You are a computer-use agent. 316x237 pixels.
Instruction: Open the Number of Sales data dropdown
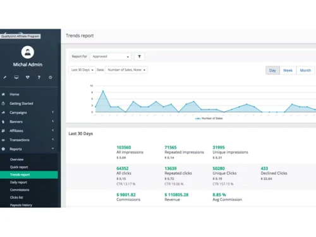(126, 70)
